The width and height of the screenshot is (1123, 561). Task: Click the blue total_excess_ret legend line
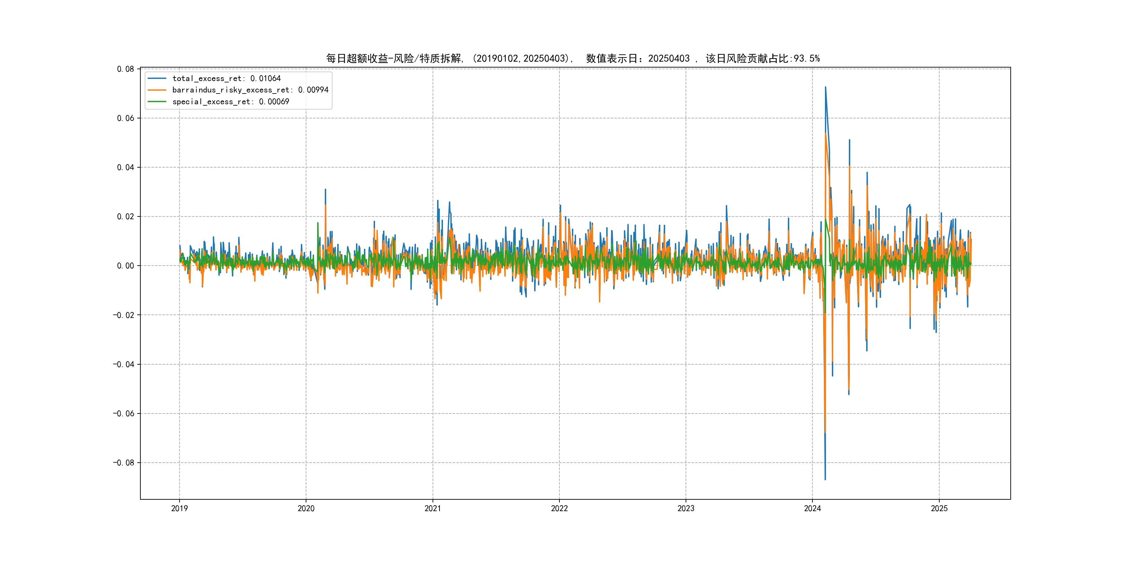point(157,78)
